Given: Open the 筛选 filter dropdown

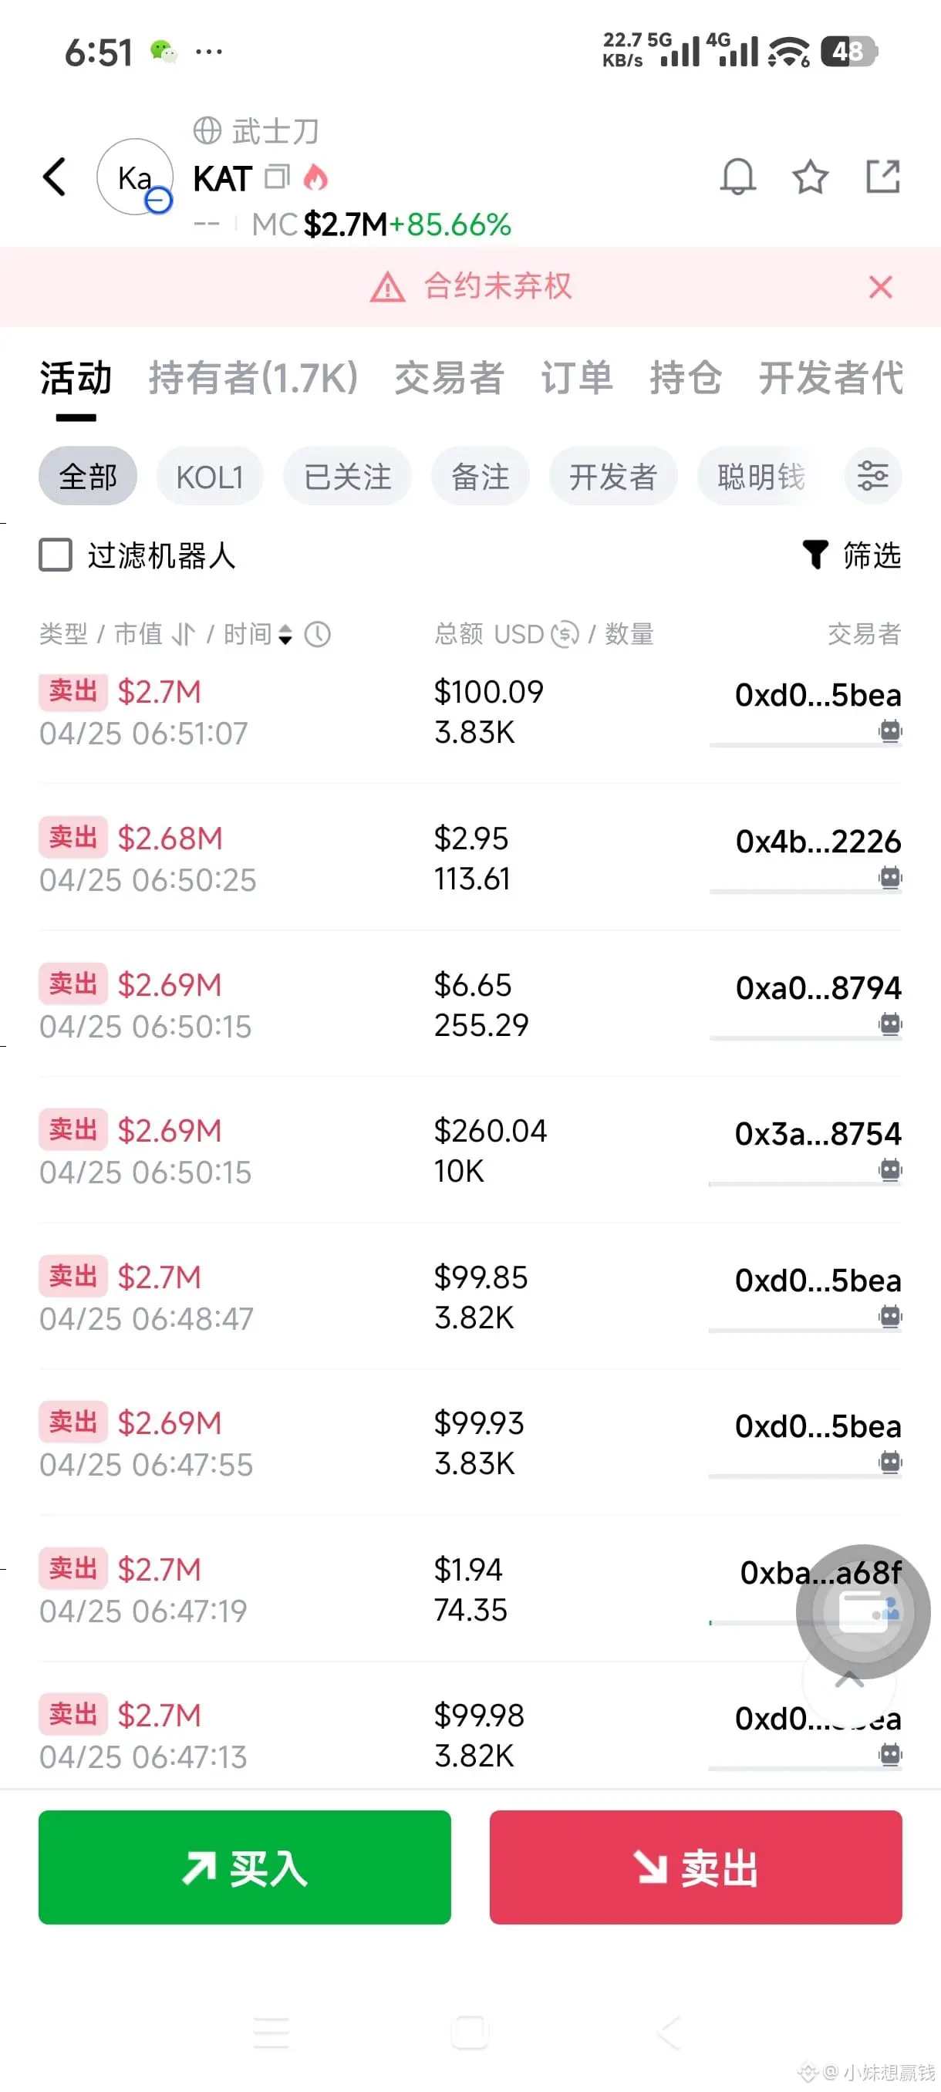Looking at the screenshot, I should 852,555.
